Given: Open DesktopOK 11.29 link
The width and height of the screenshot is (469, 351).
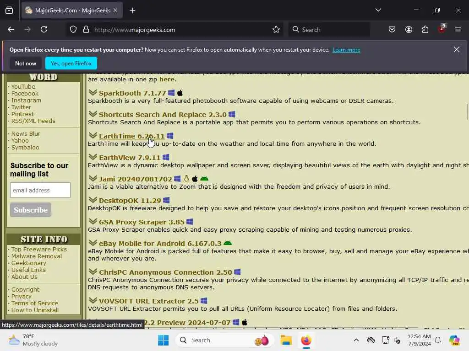Looking at the screenshot, I should coord(130,201).
